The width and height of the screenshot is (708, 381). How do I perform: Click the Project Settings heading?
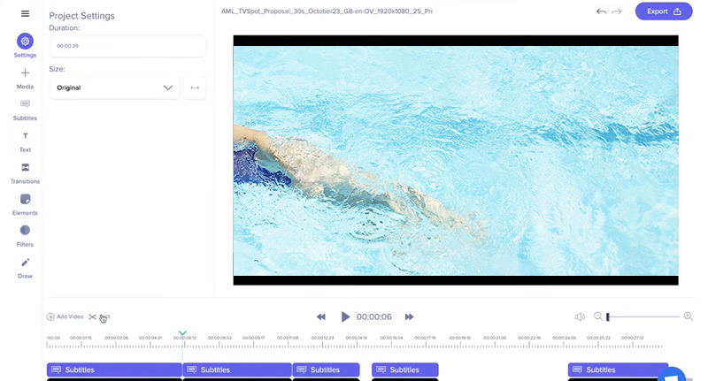(81, 16)
